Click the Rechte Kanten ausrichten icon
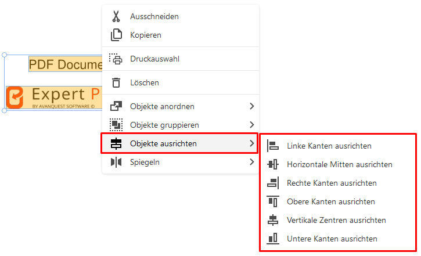Viewport: 421px width, 256px height. point(273,183)
